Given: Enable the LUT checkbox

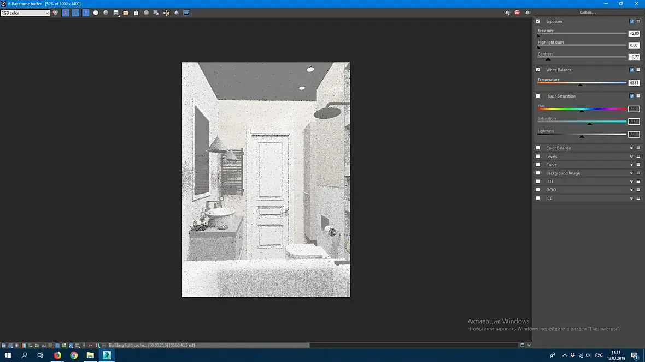Looking at the screenshot, I should (x=538, y=182).
